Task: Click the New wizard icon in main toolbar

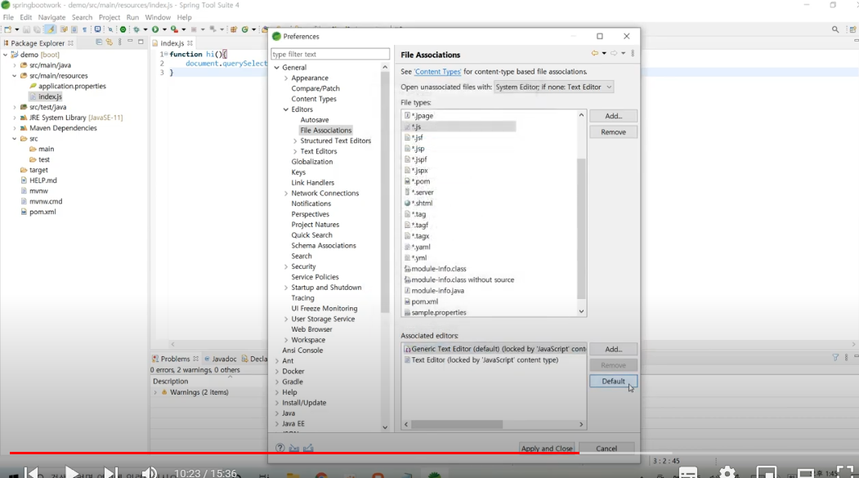Action: 7,29
